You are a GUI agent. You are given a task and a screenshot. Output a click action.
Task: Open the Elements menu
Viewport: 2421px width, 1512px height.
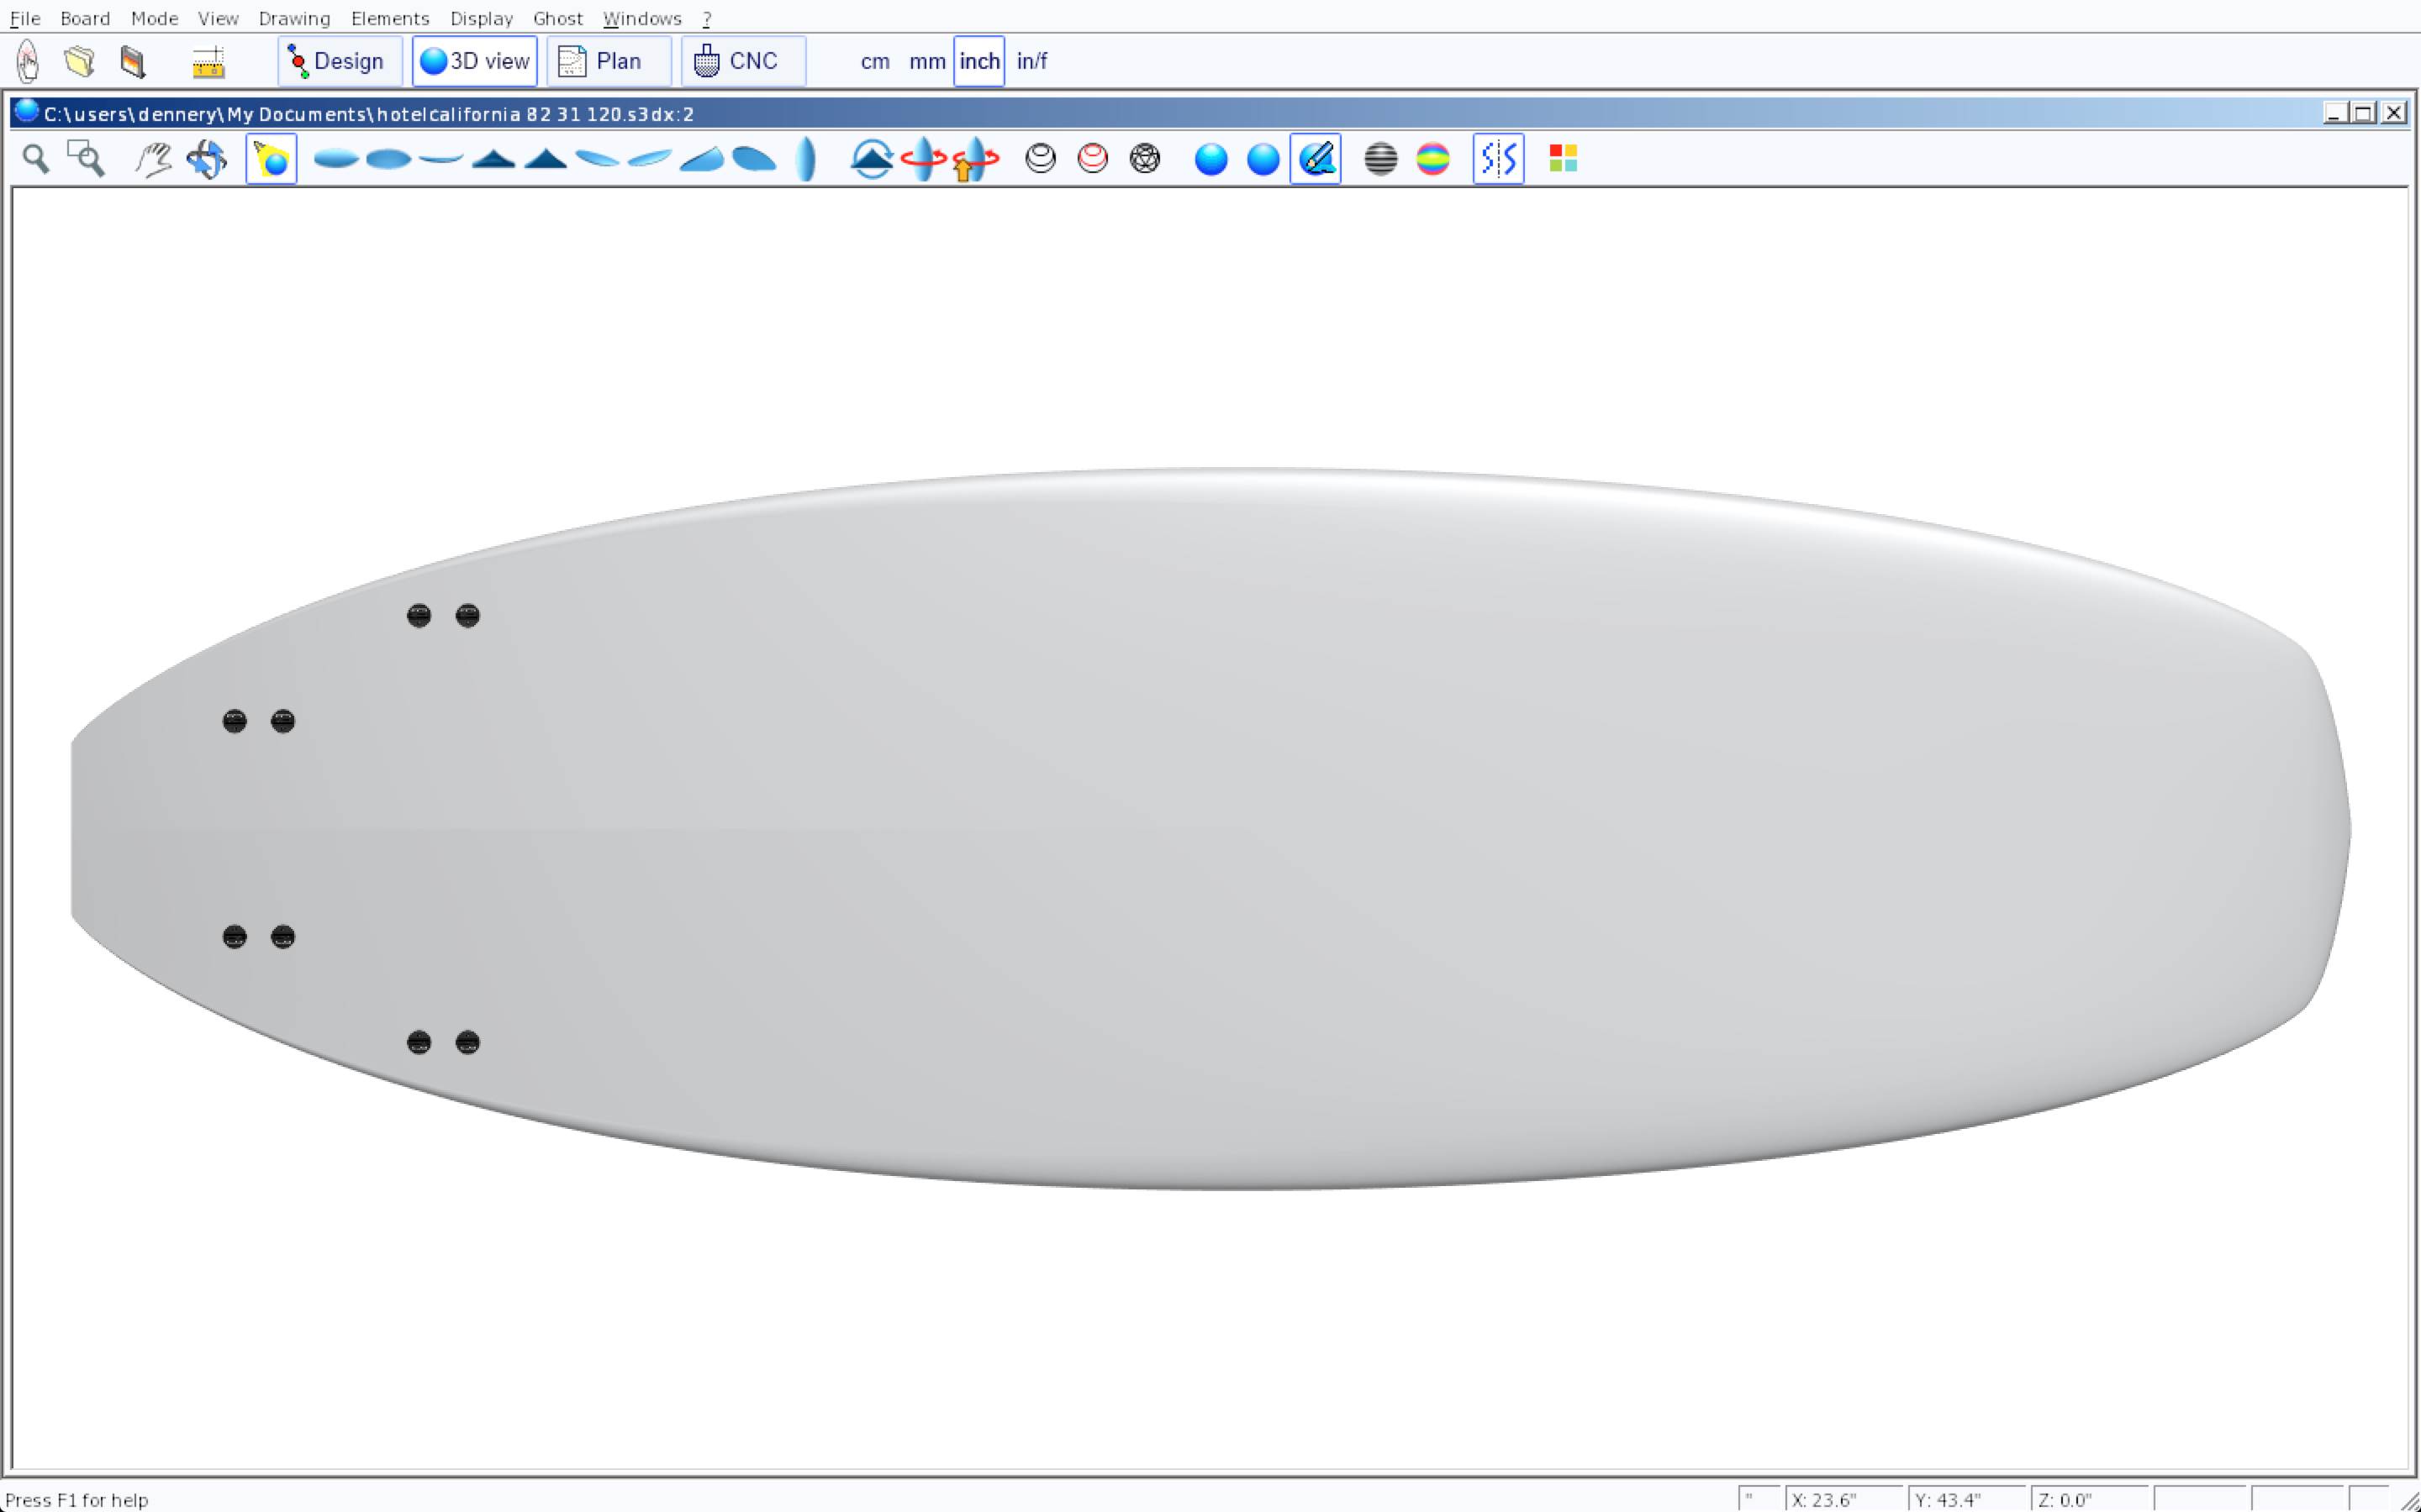coord(389,19)
